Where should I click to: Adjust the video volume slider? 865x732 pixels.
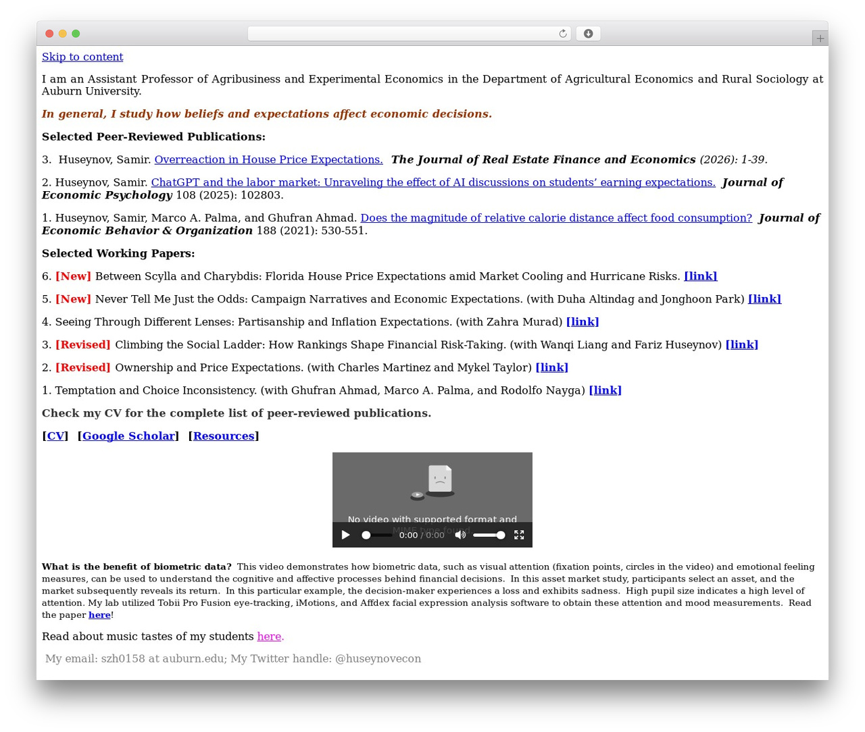pyautogui.click(x=489, y=535)
